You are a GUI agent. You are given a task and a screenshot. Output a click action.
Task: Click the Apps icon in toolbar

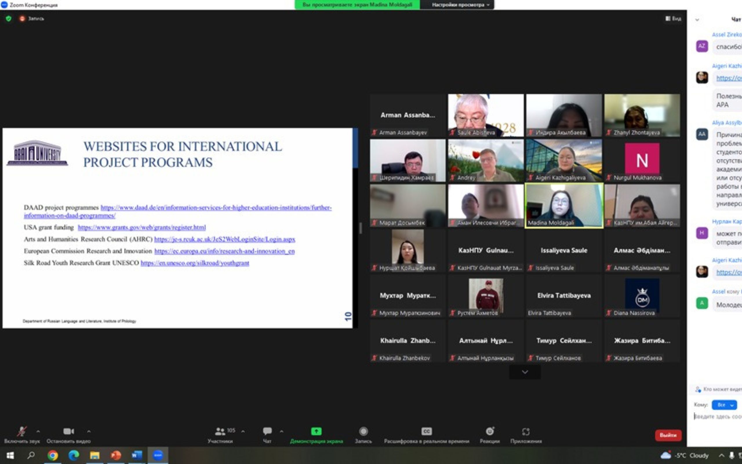coord(525,432)
